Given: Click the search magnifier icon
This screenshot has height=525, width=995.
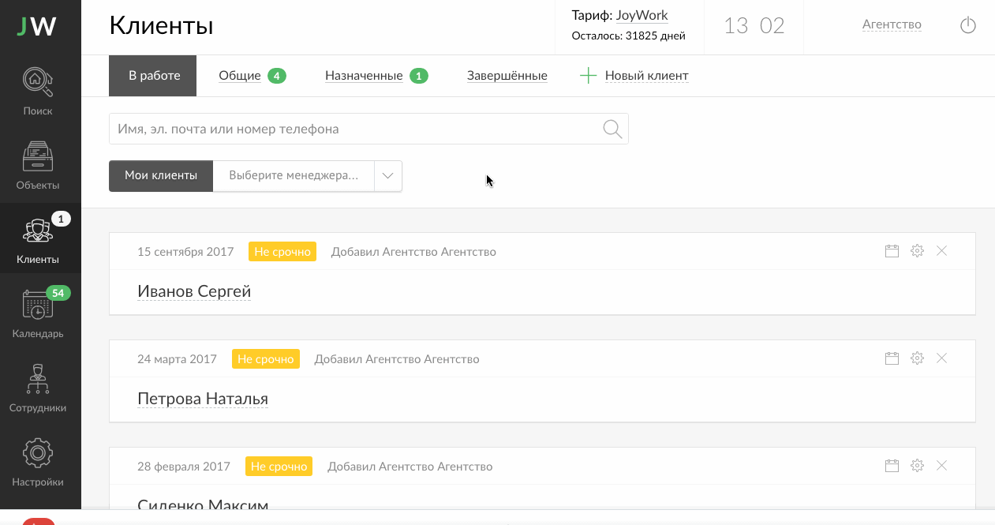Looking at the screenshot, I should [x=612, y=129].
